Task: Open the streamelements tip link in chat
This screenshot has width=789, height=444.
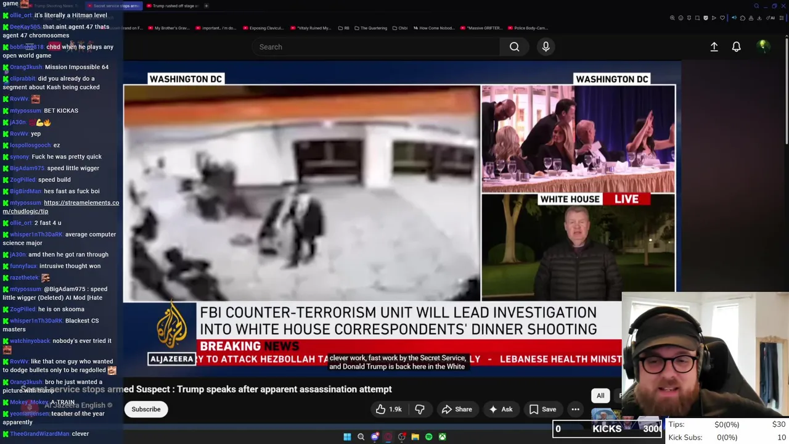Action: (61, 207)
